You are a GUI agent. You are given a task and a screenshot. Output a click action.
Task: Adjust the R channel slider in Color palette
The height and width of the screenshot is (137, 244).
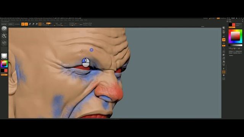[x=231, y=48]
